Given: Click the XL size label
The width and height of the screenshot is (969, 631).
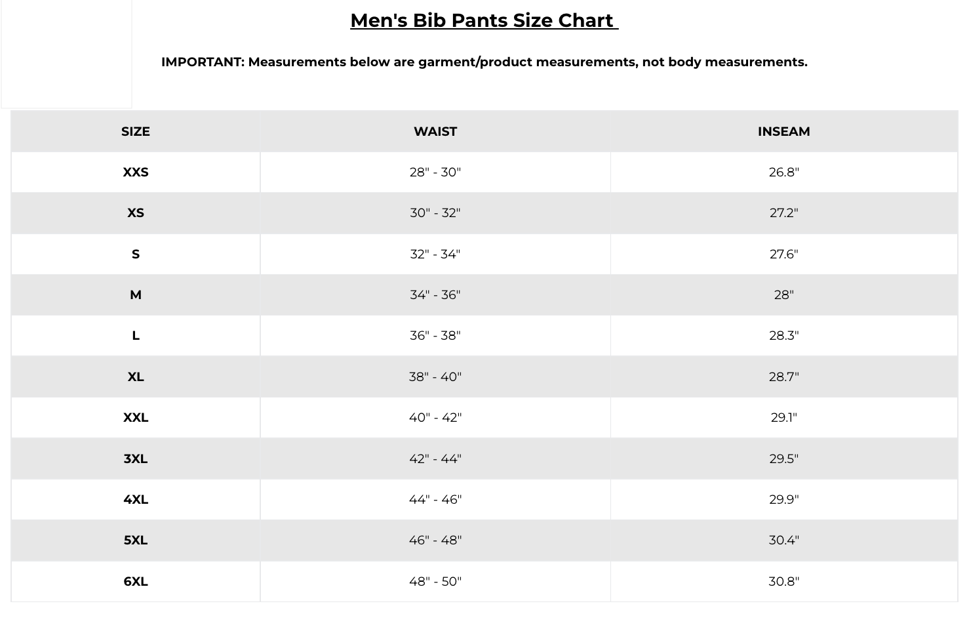Looking at the screenshot, I should 136,377.
